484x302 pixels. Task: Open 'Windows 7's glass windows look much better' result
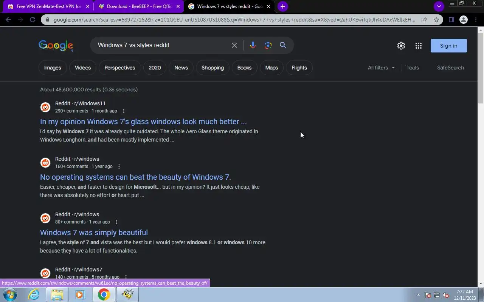143,122
